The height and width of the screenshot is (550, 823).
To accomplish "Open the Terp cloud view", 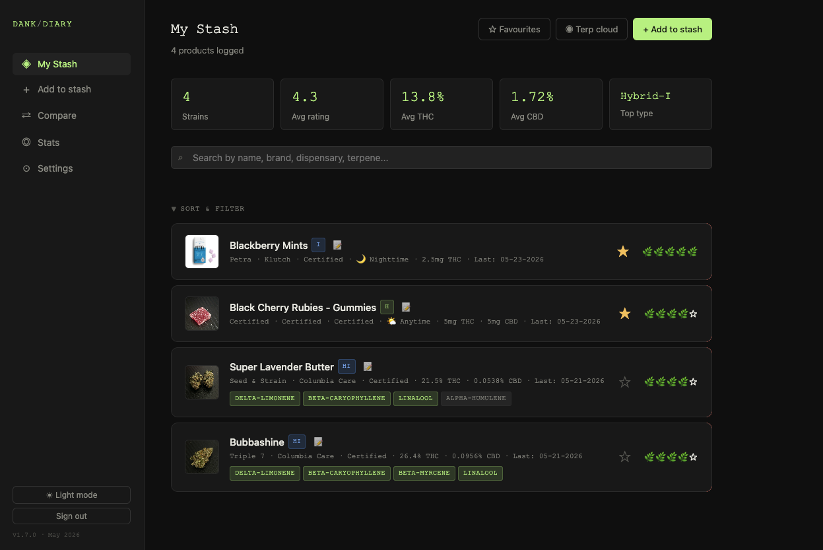I will click(591, 29).
